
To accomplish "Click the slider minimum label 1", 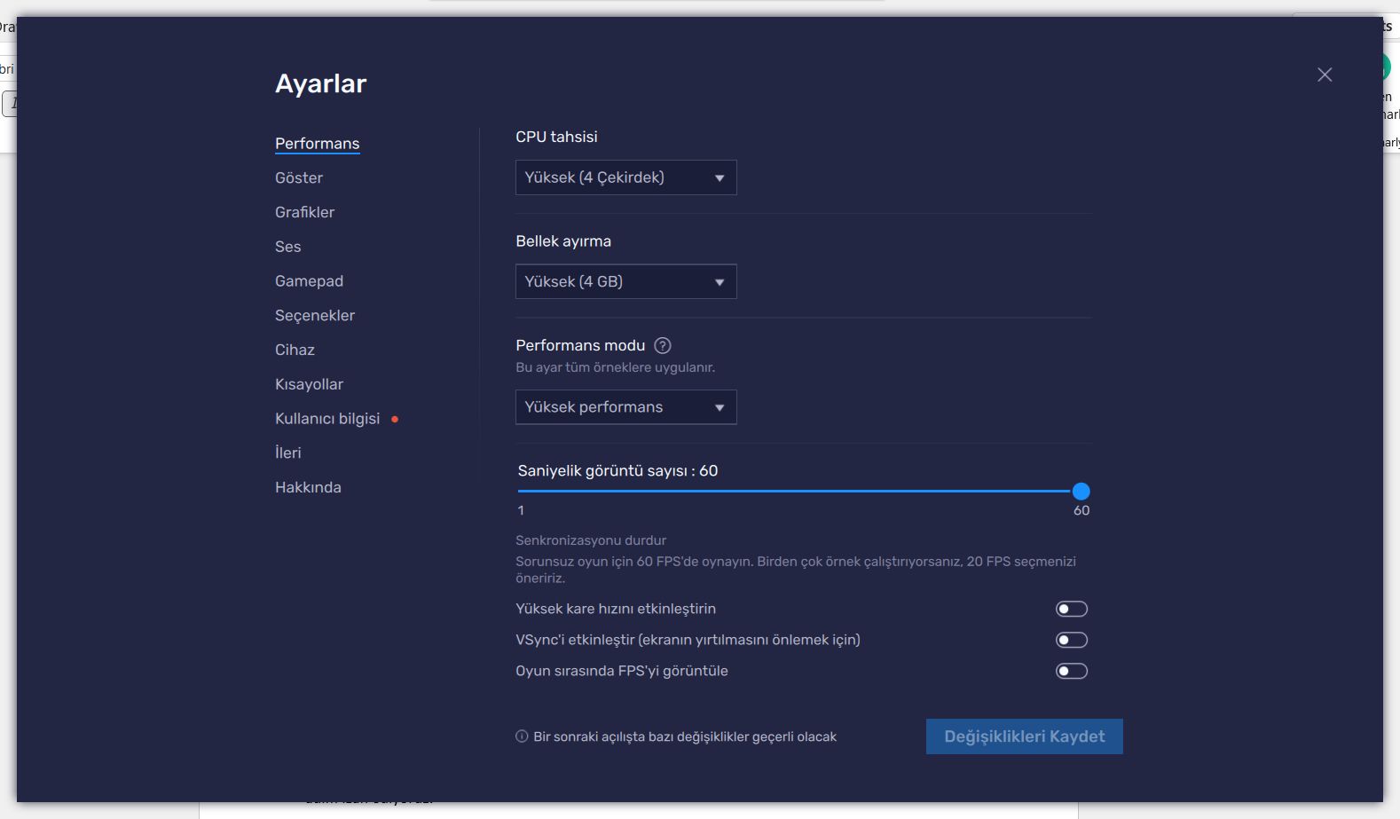I will point(521,510).
